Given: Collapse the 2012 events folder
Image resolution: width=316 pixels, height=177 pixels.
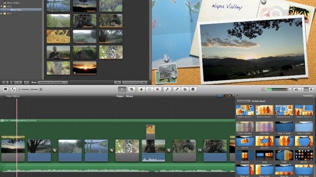Looking at the screenshot, I should [x=2, y=6].
